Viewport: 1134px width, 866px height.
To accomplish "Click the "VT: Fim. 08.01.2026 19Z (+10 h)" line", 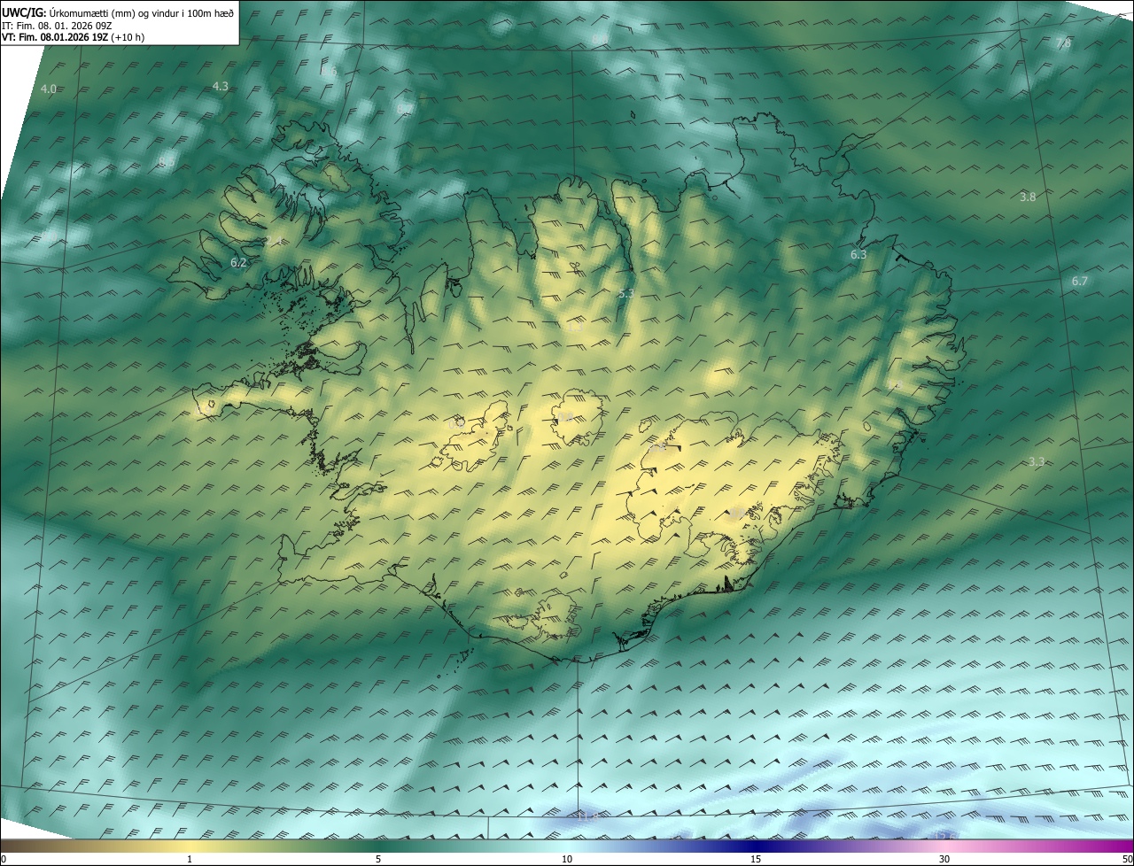I will point(74,37).
